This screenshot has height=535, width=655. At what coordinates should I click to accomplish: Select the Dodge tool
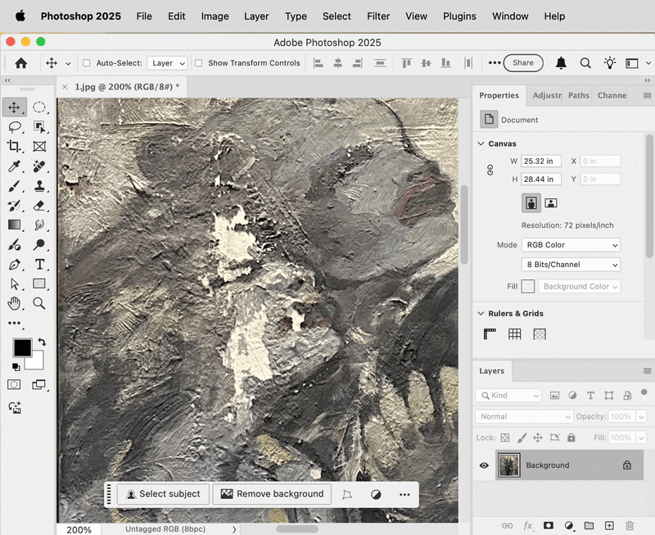[x=39, y=244]
